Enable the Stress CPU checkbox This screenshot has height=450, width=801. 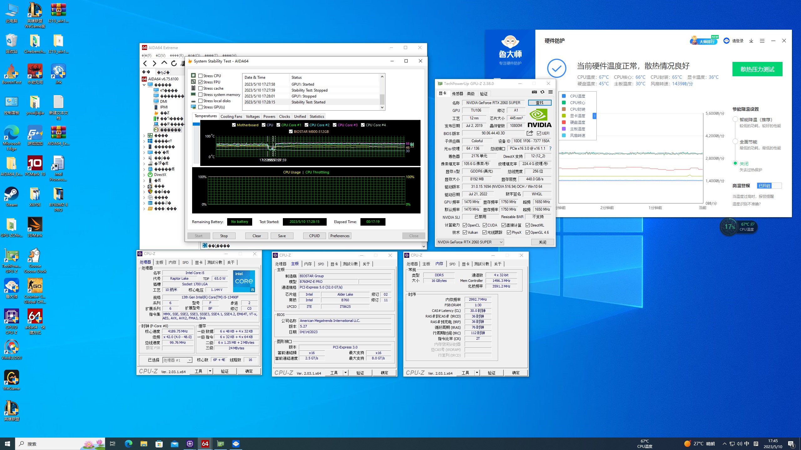pos(201,76)
